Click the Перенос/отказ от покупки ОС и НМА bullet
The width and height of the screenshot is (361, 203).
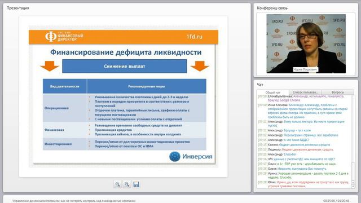point(124,146)
